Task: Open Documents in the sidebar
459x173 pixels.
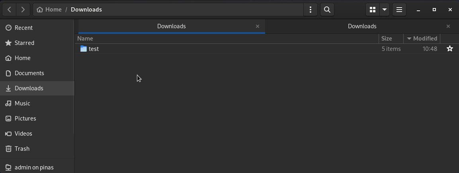Action: (37, 73)
